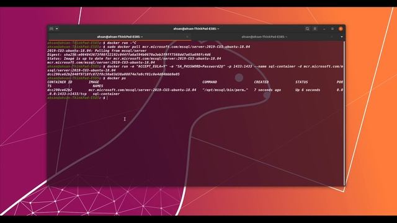Click the 'CREATED' column header
Image resolution: width=397 pixels, height=223 pixels.
[261, 82]
